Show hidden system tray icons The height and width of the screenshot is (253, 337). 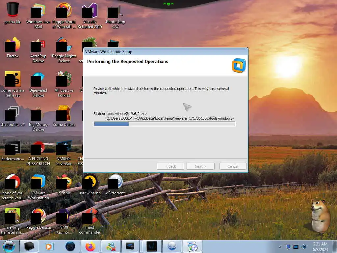click(x=280, y=247)
